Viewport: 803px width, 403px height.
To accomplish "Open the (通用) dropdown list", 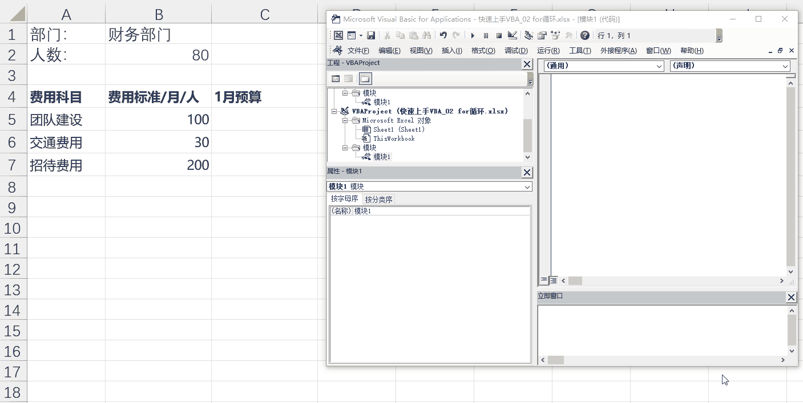I will pyautogui.click(x=659, y=66).
